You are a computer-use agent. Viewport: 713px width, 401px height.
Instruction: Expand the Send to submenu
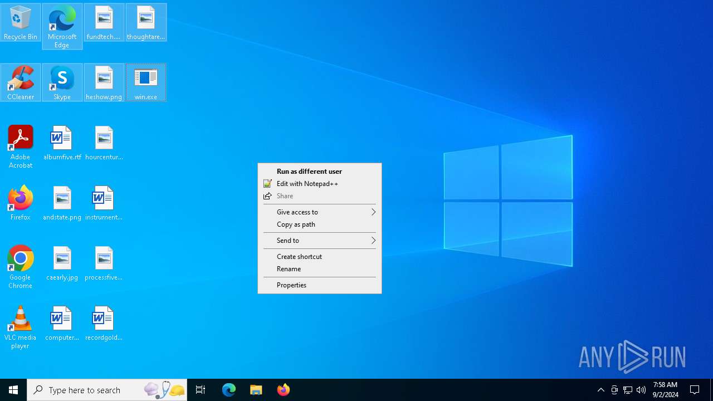tap(320, 241)
